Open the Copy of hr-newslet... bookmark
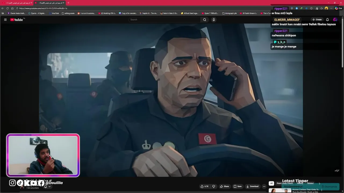The width and height of the screenshot is (344, 193). tap(128, 13)
